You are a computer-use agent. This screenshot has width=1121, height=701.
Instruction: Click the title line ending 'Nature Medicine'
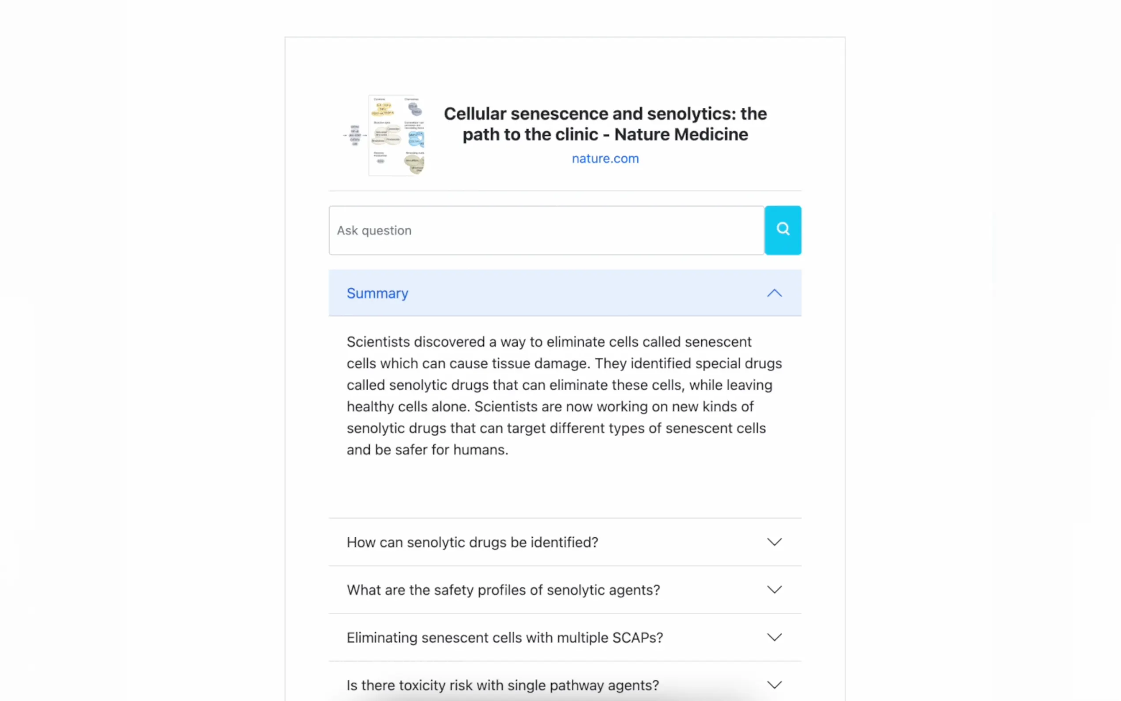pyautogui.click(x=605, y=135)
